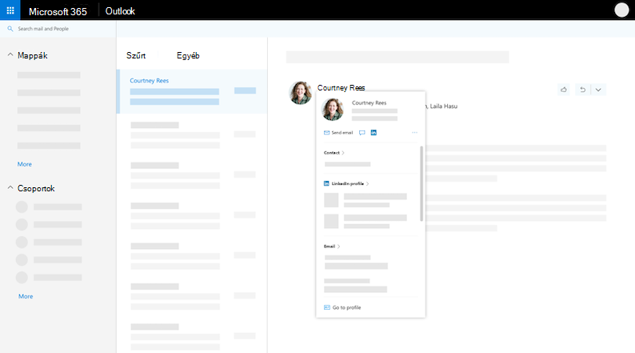The height and width of the screenshot is (353, 635).
Task: Select Courtney Rees message in list
Action: 192,91
